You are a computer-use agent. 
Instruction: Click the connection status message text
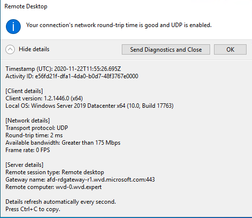click(x=119, y=25)
